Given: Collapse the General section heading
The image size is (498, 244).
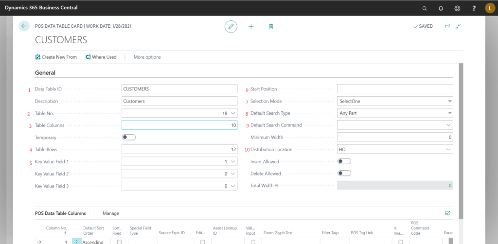Looking at the screenshot, I should (x=45, y=72).
